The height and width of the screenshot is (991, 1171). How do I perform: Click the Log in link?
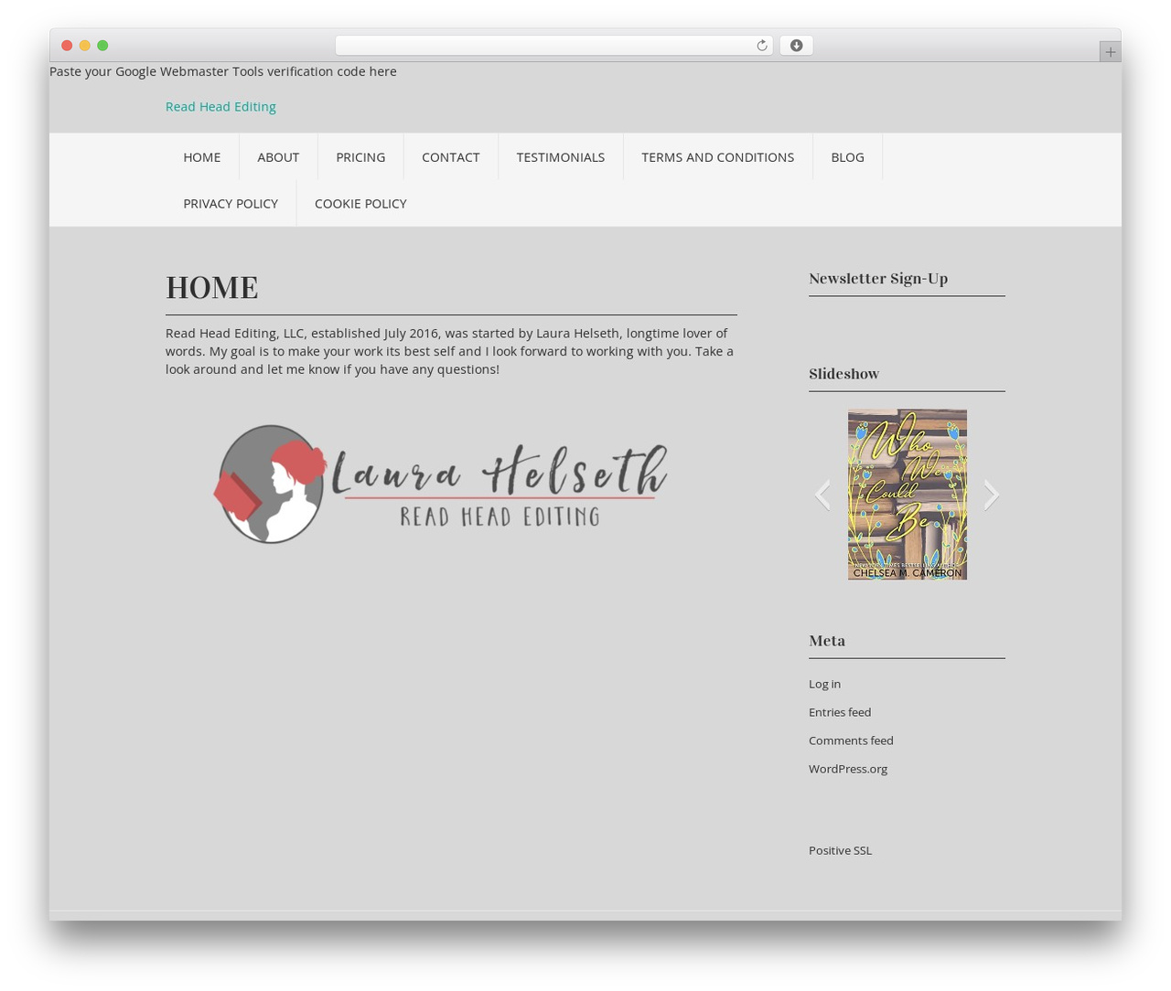(x=824, y=684)
